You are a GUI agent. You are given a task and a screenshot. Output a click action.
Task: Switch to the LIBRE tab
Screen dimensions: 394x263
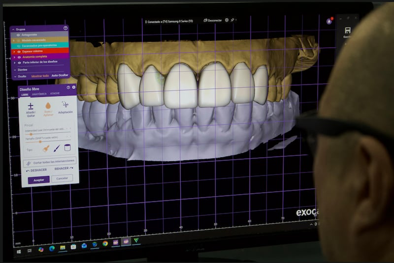25,94
